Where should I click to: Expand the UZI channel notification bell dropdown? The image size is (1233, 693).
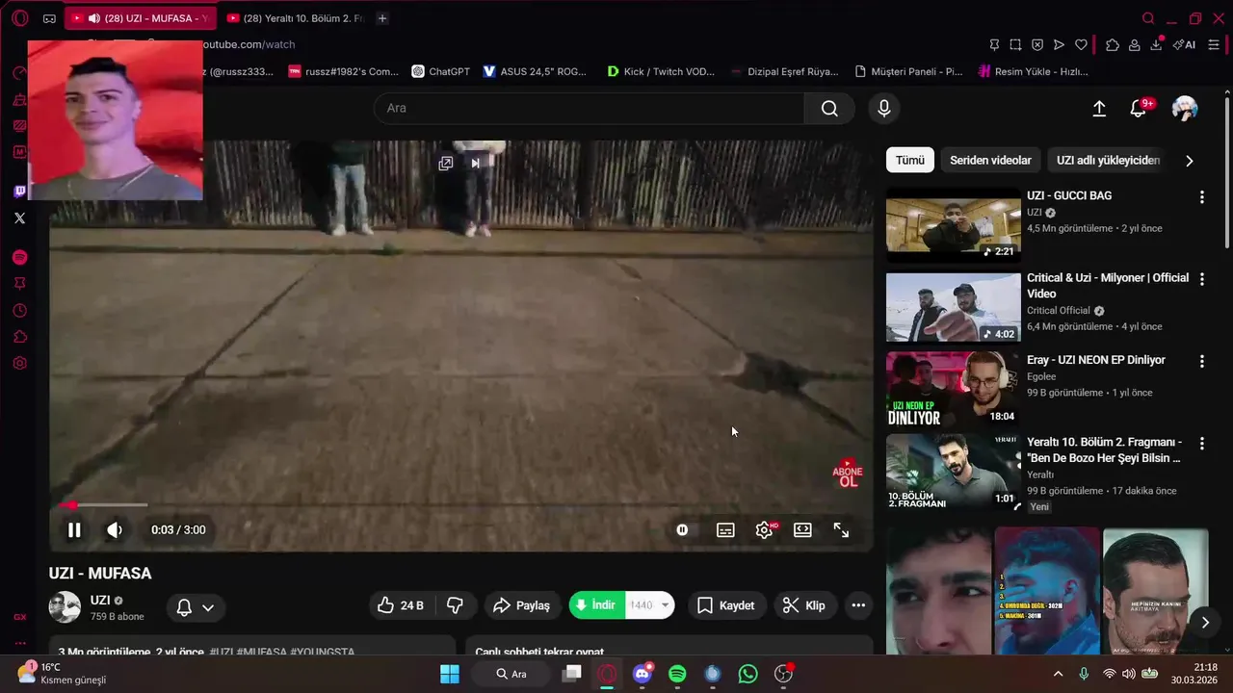tap(196, 607)
